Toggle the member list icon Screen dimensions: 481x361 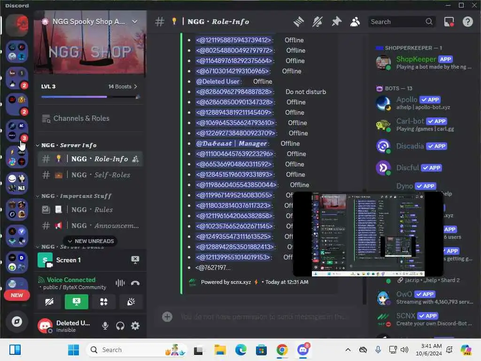point(355,22)
